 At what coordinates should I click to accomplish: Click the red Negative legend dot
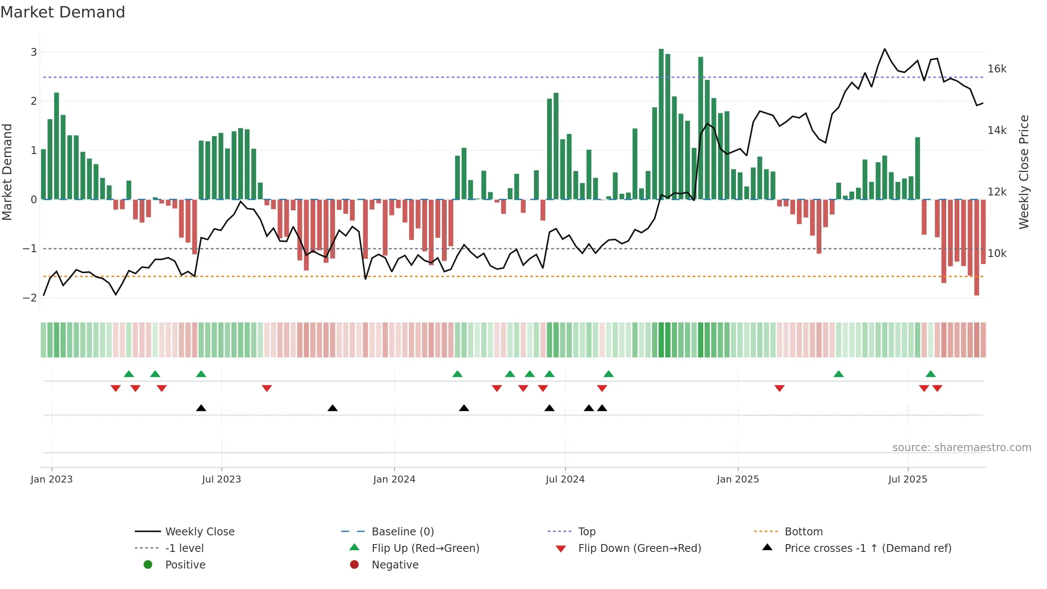tap(354, 565)
